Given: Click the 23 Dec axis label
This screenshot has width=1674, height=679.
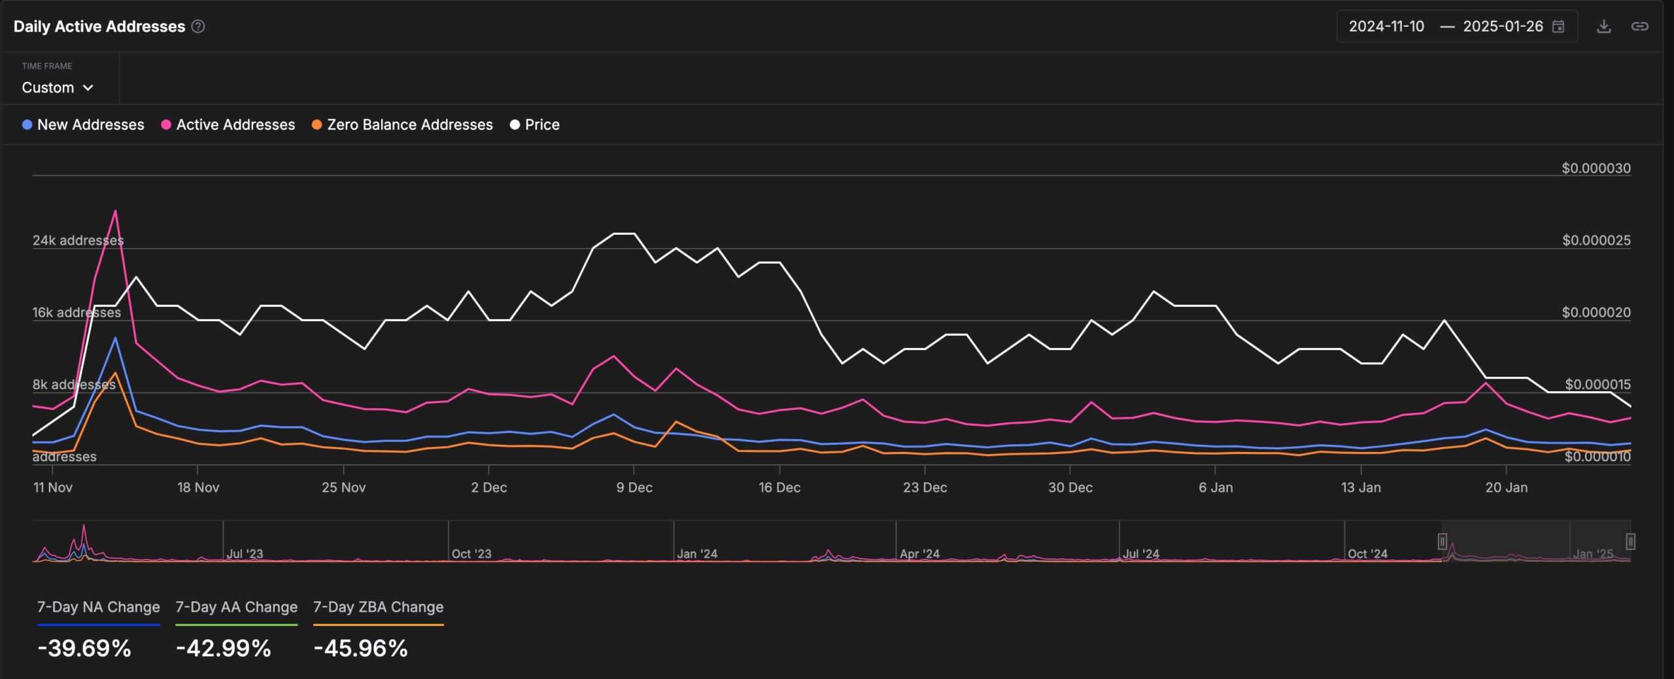Looking at the screenshot, I should coord(925,487).
